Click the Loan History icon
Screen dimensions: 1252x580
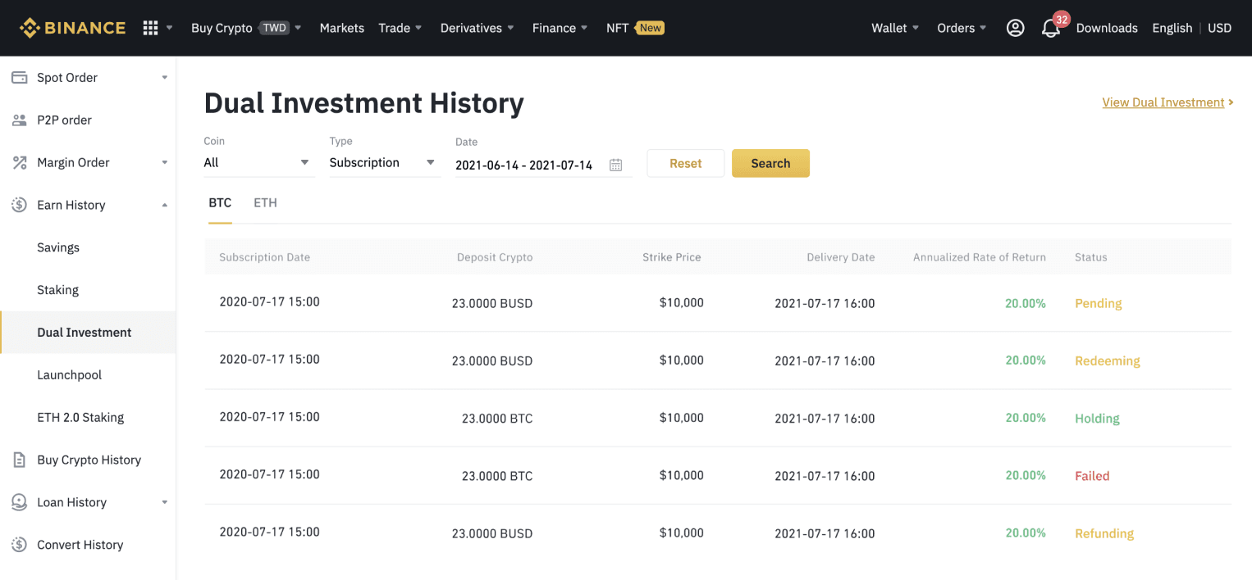coord(19,502)
